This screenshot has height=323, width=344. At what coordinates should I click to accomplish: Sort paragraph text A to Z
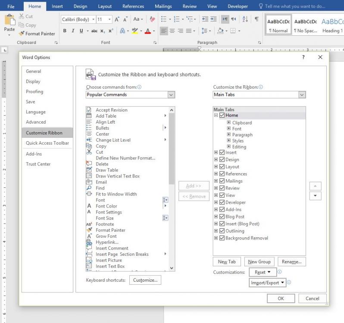(x=245, y=19)
